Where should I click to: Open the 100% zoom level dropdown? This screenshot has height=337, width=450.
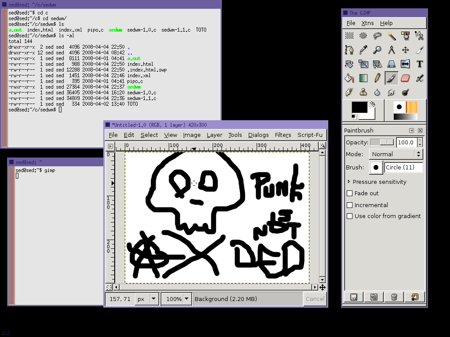tap(176, 299)
